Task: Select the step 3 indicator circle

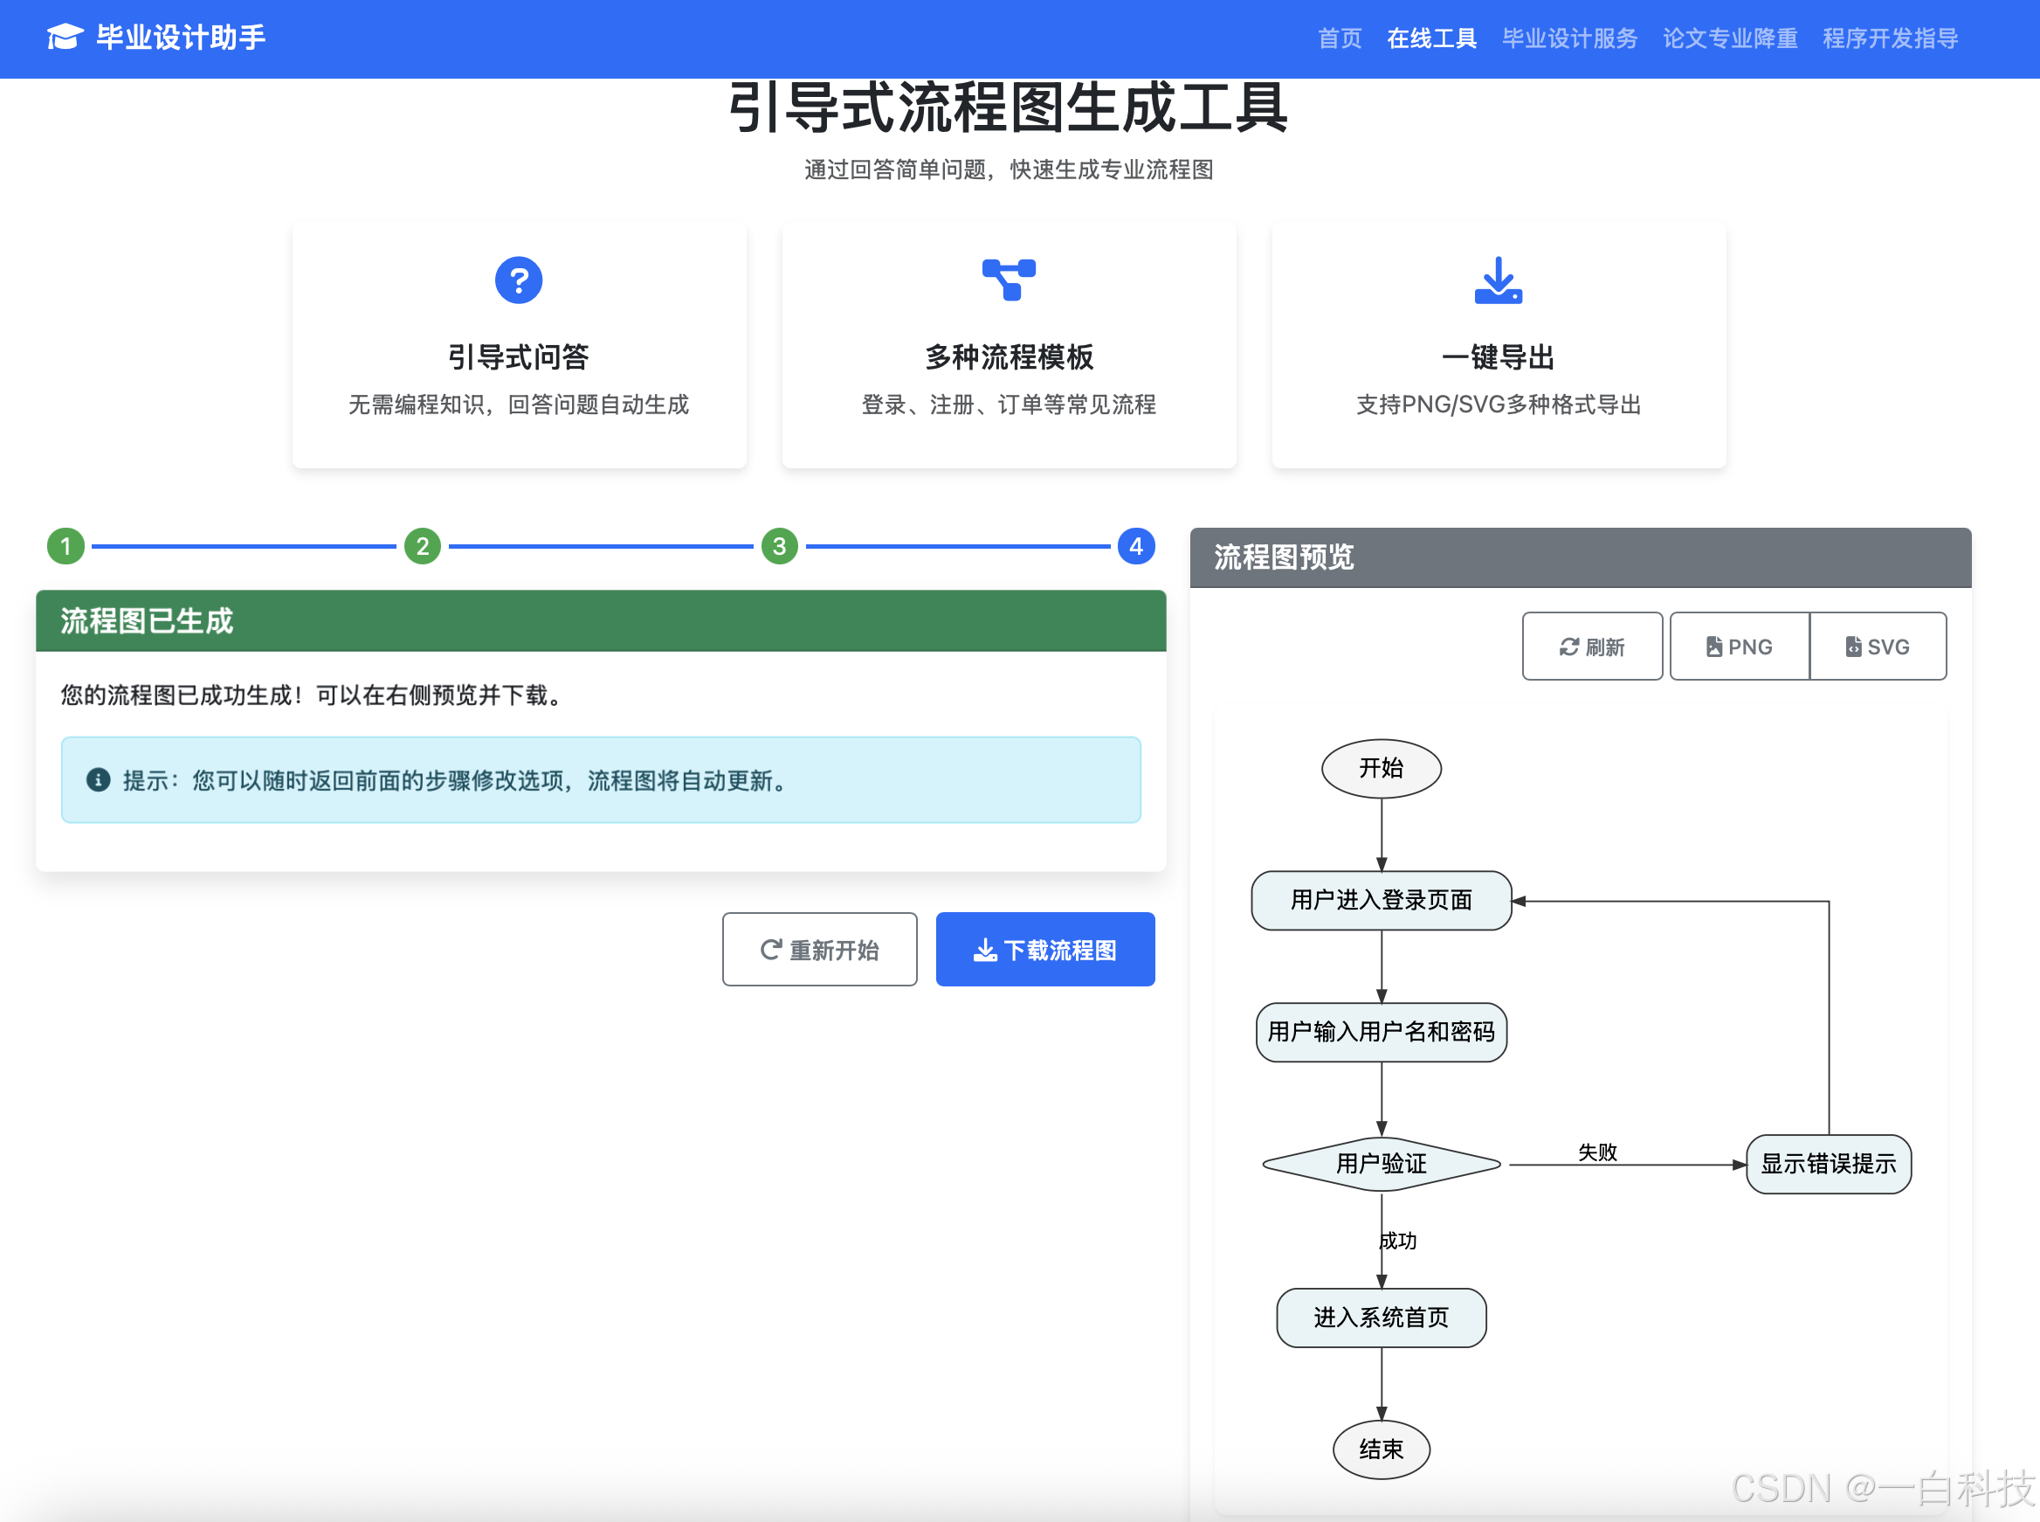Action: pyautogui.click(x=780, y=545)
